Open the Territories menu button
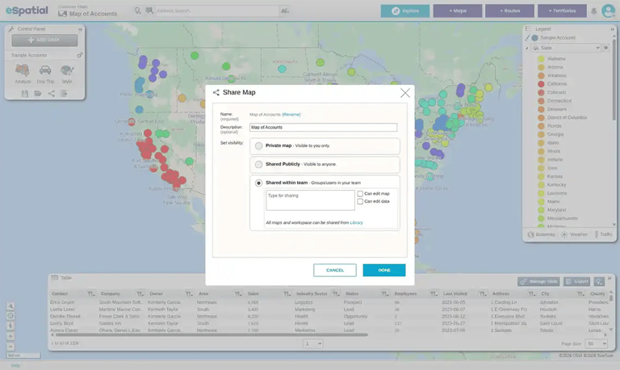 [562, 11]
